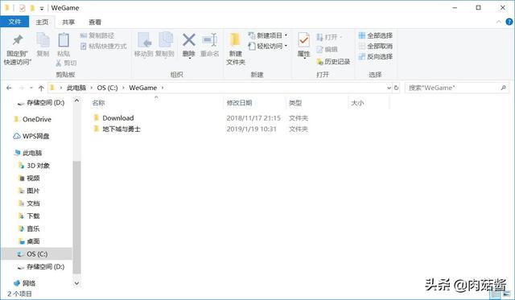Screen dimensions: 515x300
Task: Select OS (C:) in navigation pane
Action: (x=36, y=253)
